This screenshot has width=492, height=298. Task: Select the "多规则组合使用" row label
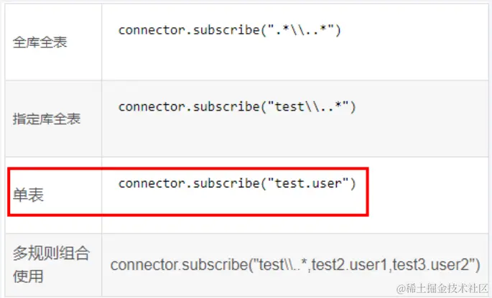pos(50,264)
